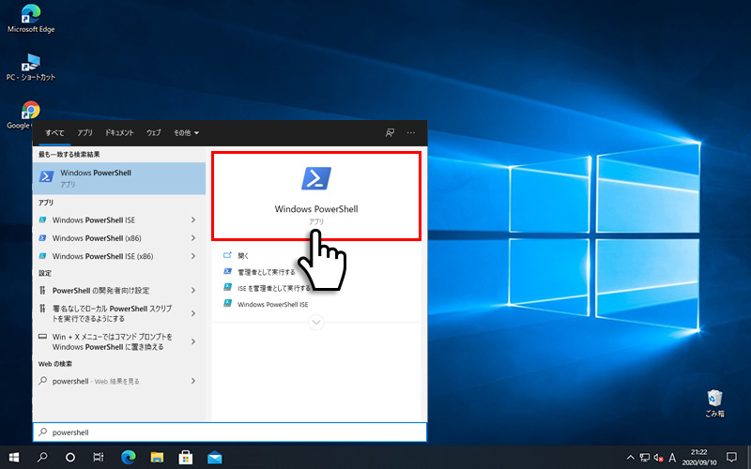
Task: Click the search box containing powershell
Action: (230, 432)
